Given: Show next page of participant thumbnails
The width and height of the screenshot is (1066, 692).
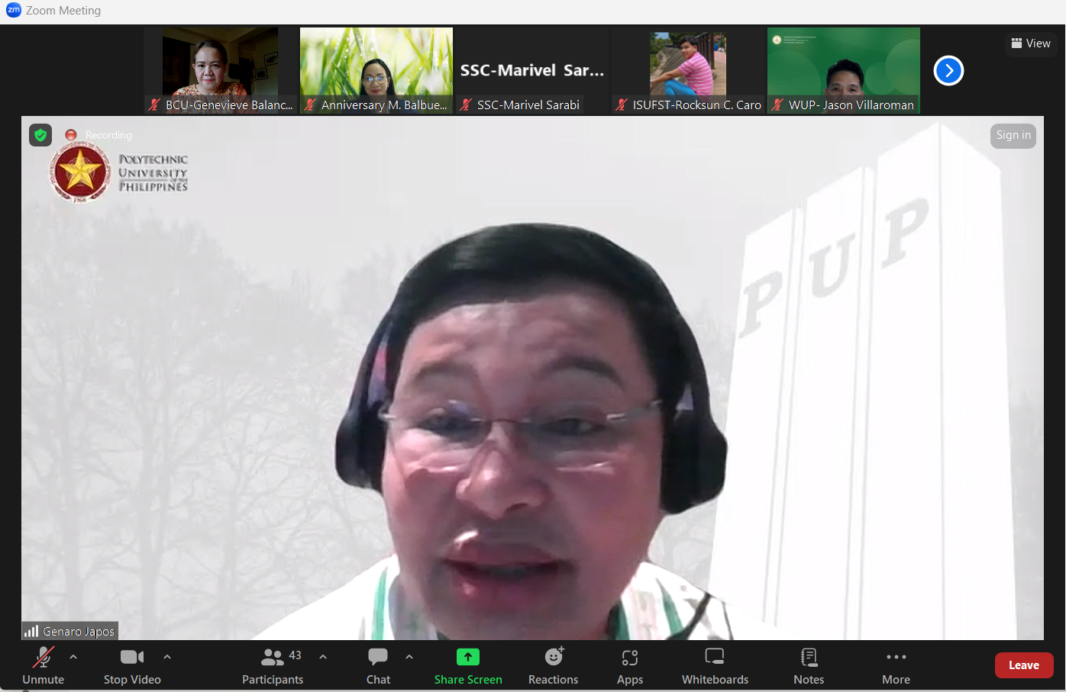Looking at the screenshot, I should (948, 71).
